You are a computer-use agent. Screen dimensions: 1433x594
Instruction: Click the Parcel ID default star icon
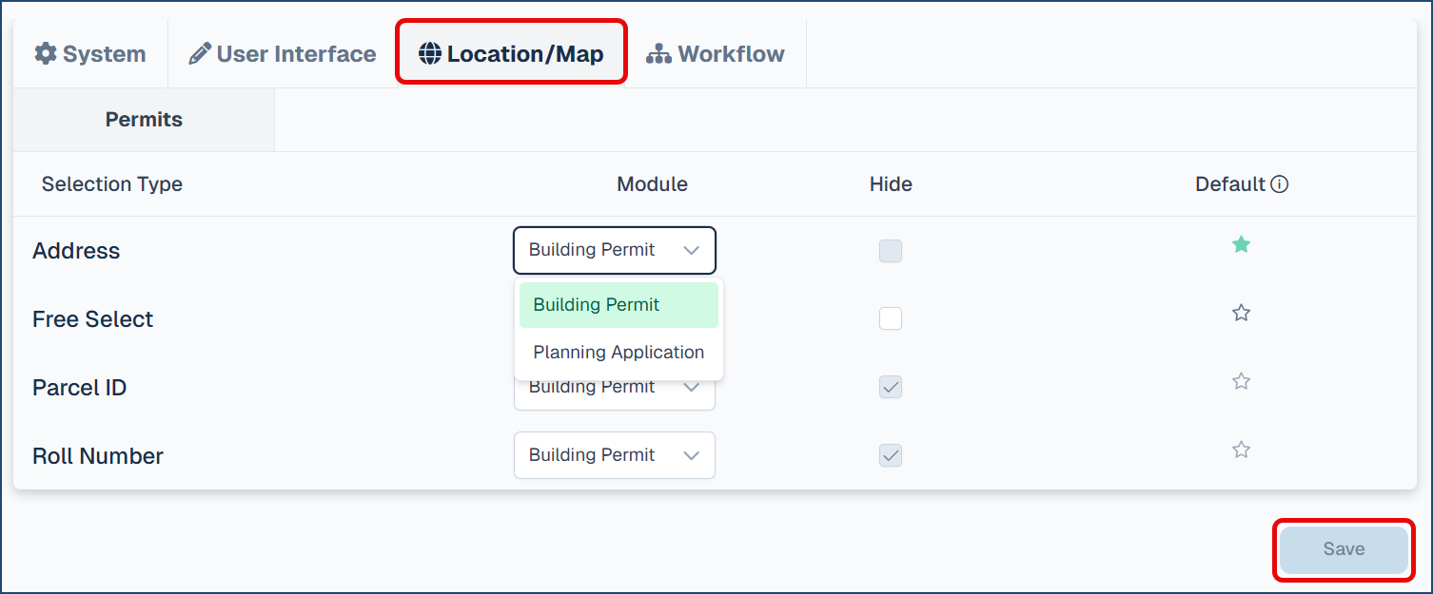point(1241,381)
